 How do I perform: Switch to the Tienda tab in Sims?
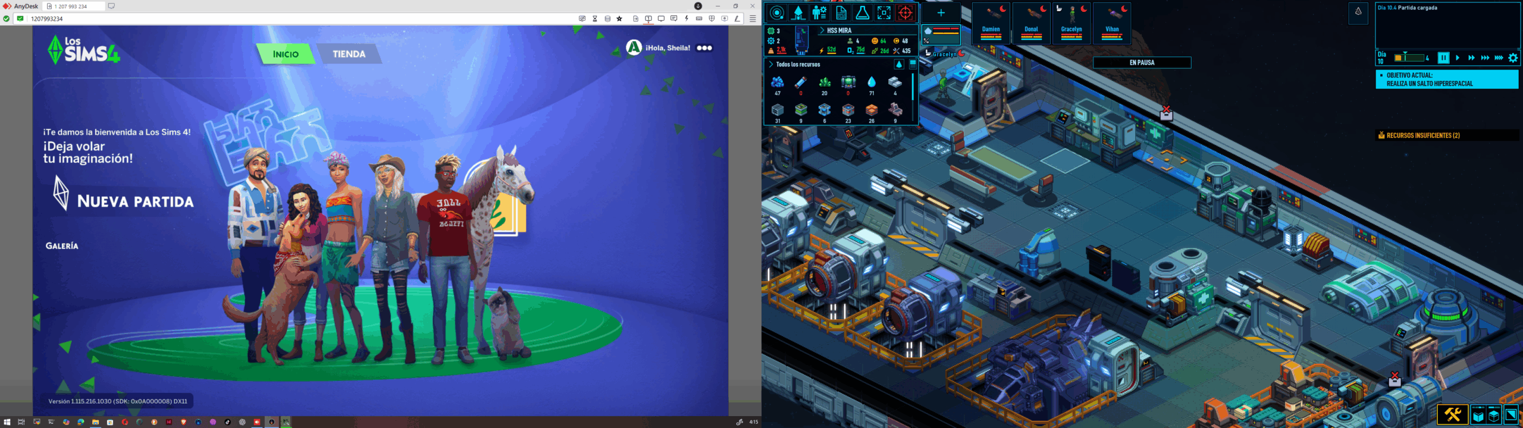click(349, 54)
